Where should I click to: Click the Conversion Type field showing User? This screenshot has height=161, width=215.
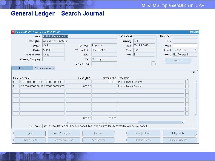(x=144, y=50)
